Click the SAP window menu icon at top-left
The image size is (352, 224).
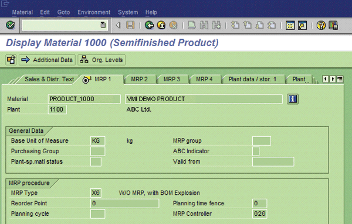pos(5,3)
